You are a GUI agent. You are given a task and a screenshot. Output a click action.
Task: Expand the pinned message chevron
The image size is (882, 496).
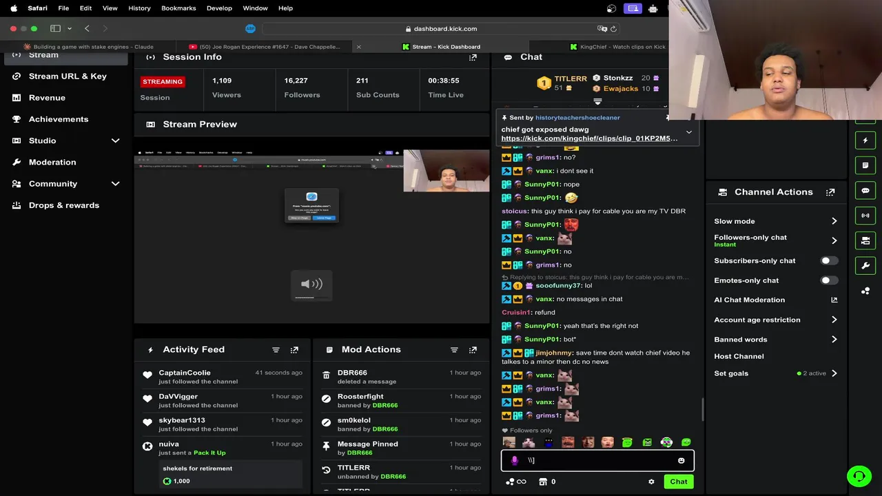[x=688, y=132]
